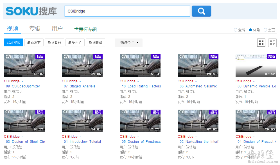Click 播放: 2 under _09_CSiLoadOptimizer
This screenshot has height=165, width=280.
coord(9,97)
